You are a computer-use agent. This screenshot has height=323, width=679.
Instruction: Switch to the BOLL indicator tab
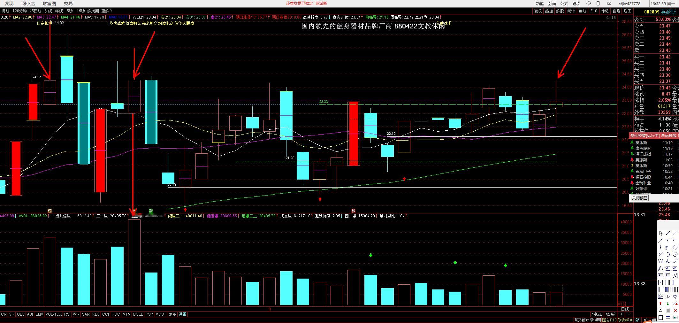(138, 314)
